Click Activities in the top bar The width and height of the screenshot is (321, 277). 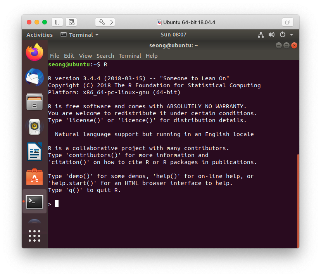(40, 35)
